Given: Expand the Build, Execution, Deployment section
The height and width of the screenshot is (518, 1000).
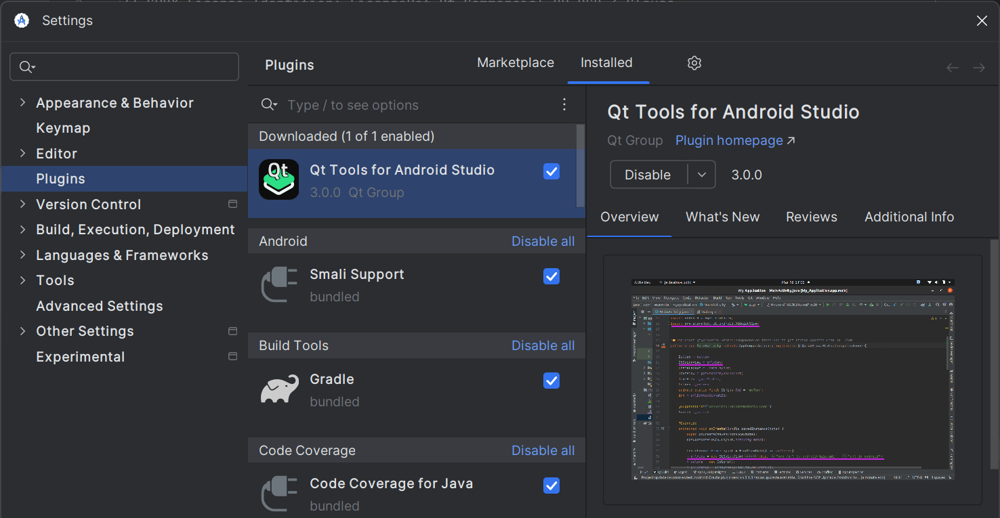Looking at the screenshot, I should tap(23, 230).
